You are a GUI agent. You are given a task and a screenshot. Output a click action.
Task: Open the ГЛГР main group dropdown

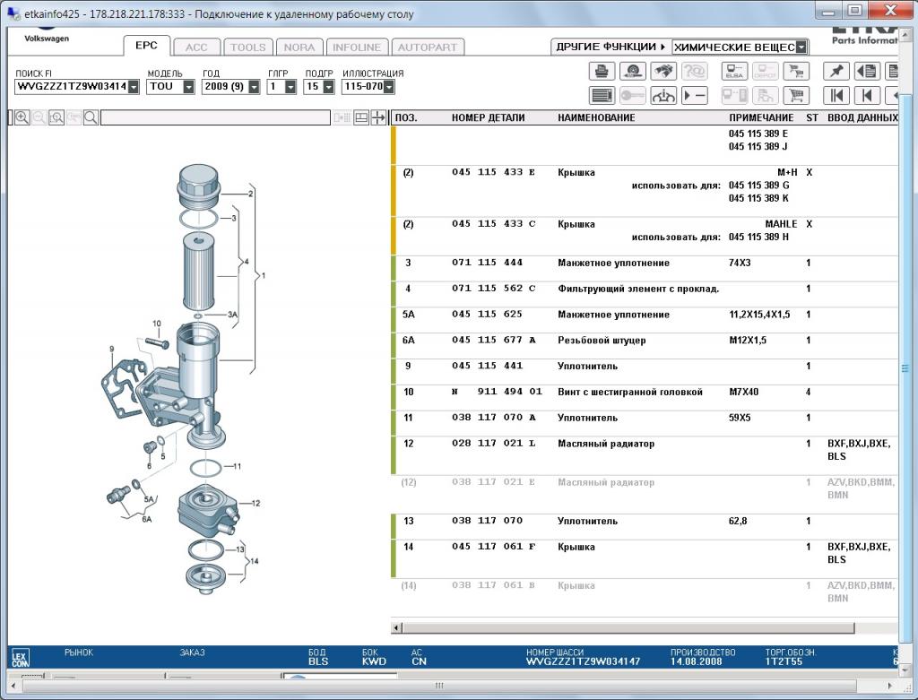pyautogui.click(x=290, y=87)
